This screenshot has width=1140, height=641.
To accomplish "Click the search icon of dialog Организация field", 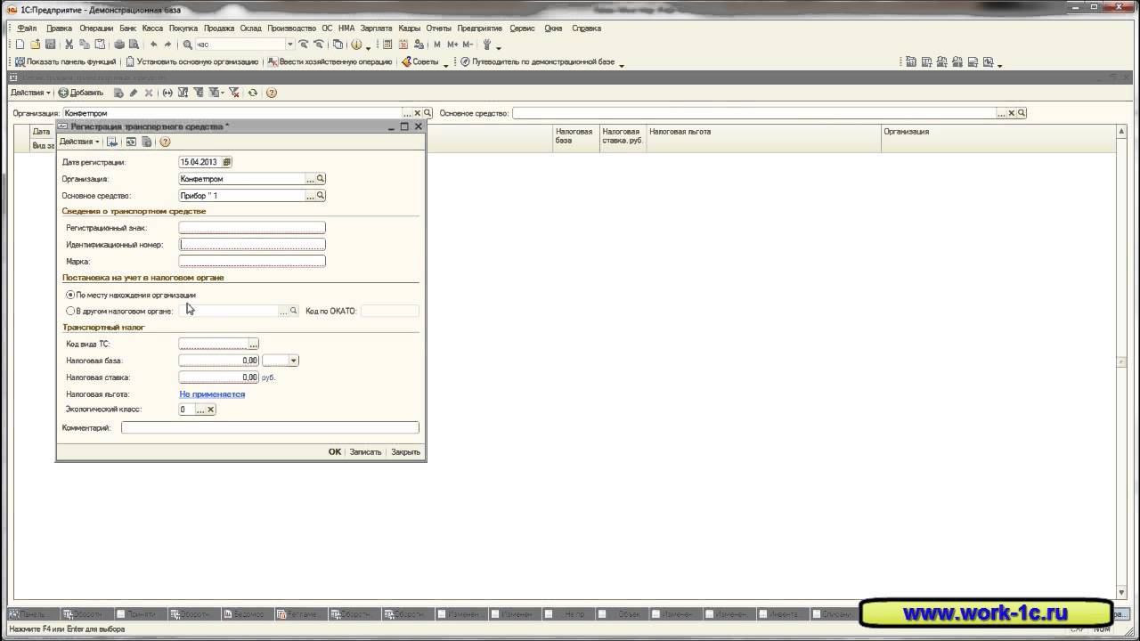I will coord(321,179).
